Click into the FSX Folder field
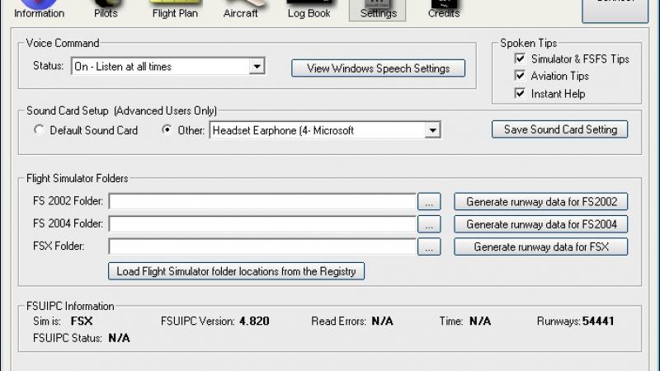This screenshot has height=371, width=660. (x=262, y=247)
